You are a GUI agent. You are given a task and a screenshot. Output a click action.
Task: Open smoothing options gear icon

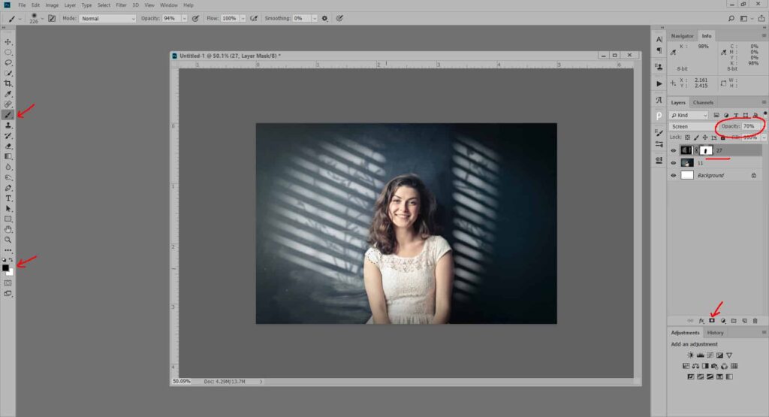tap(325, 18)
